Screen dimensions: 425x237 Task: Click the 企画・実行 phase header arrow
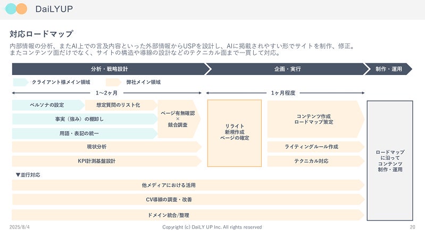click(x=287, y=69)
